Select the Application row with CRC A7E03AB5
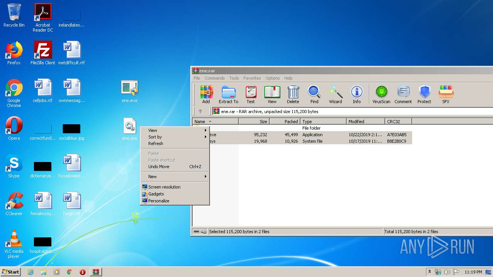 pos(302,135)
